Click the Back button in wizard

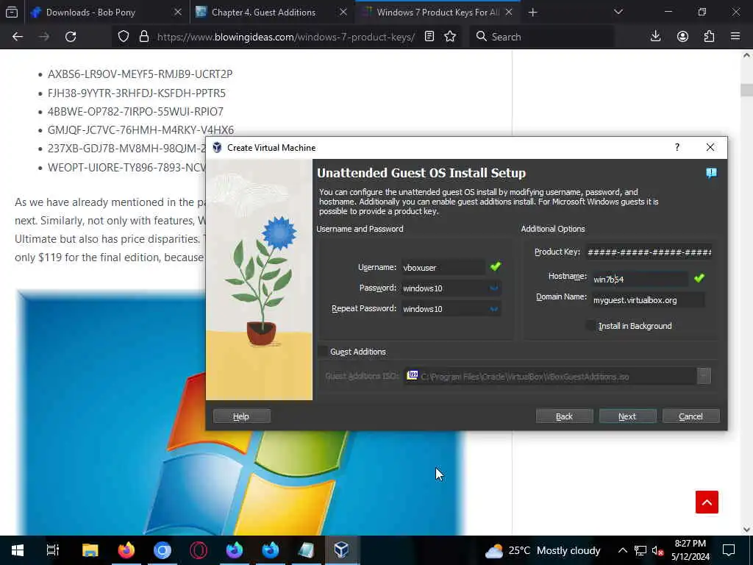click(564, 416)
